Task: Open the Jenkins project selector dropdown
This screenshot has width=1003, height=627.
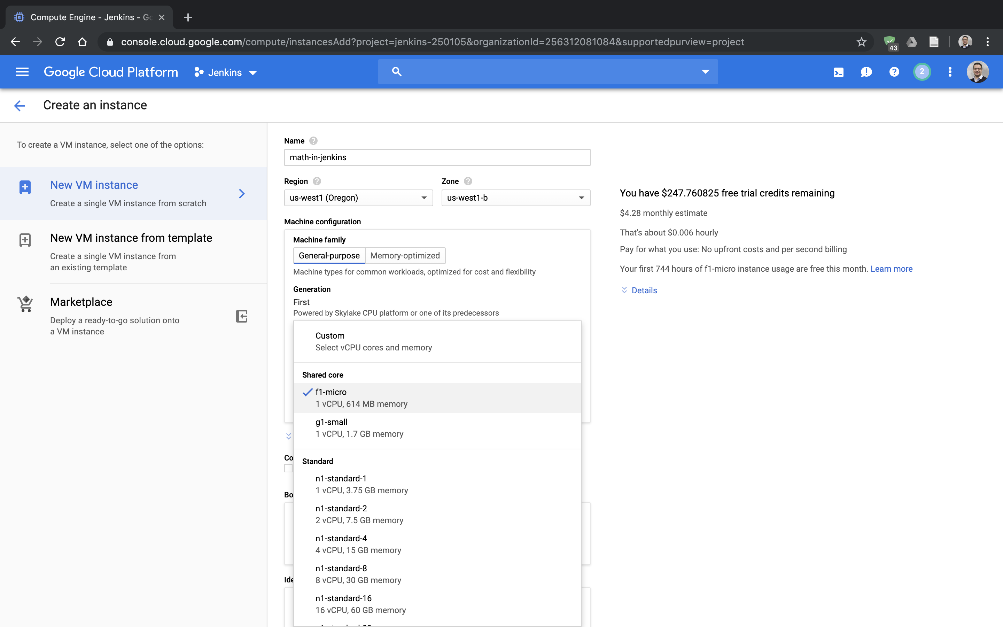Action: 226,72
